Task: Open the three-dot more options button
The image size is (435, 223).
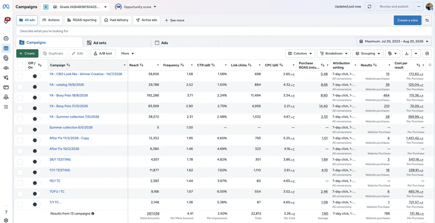Action: tap(418, 7)
